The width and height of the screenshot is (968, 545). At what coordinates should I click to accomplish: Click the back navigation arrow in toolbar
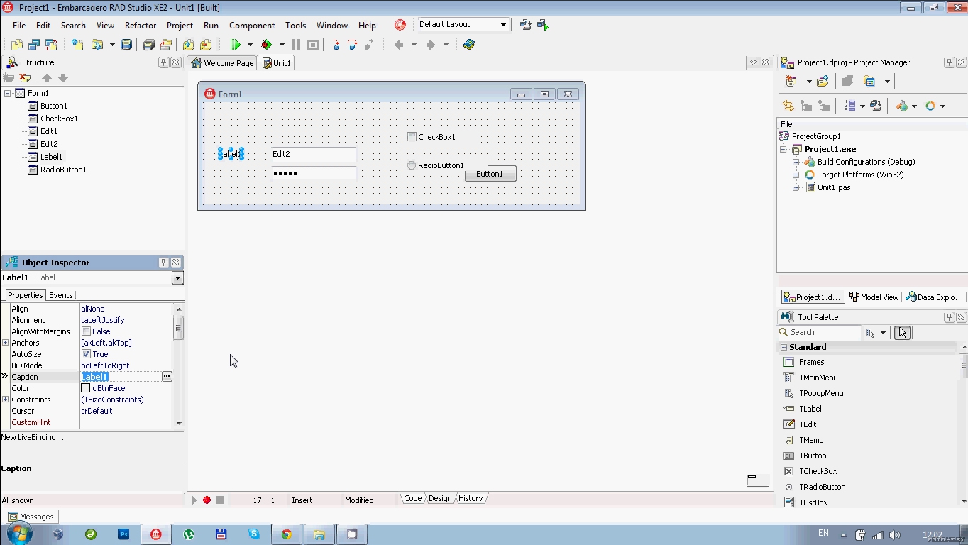[x=399, y=45]
